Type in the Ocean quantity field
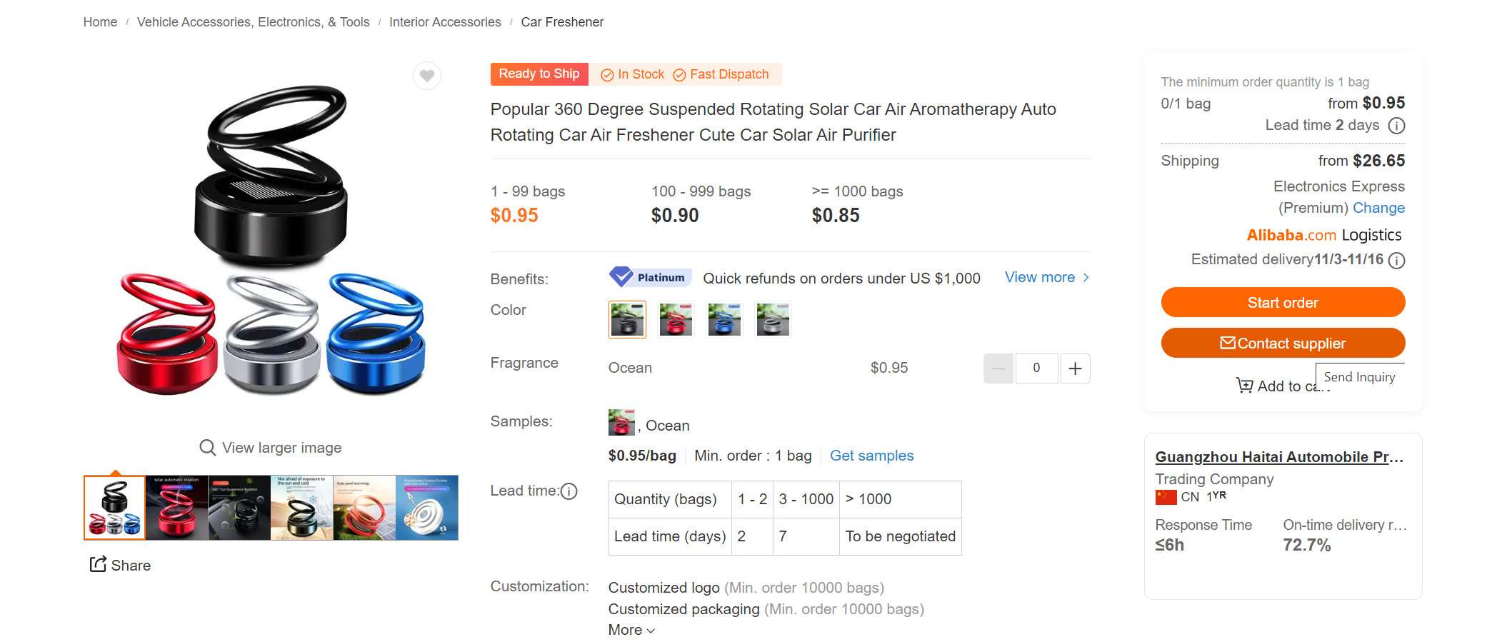The width and height of the screenshot is (1492, 642). coord(1036,368)
